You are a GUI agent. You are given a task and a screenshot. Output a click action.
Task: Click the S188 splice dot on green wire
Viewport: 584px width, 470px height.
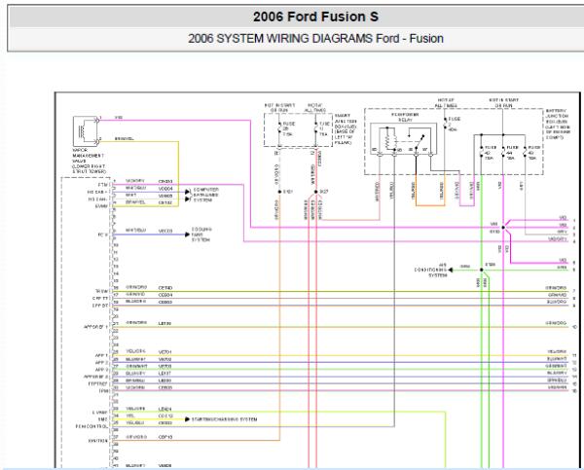click(x=481, y=270)
